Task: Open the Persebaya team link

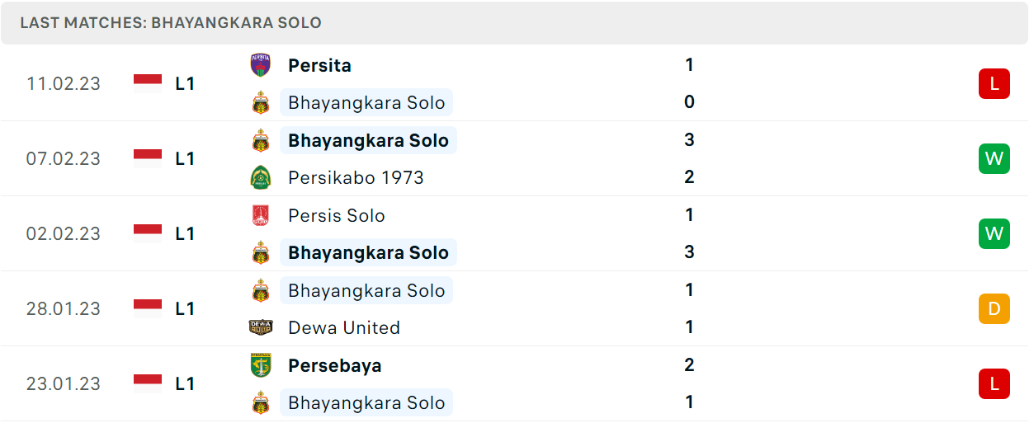Action: 335,365
